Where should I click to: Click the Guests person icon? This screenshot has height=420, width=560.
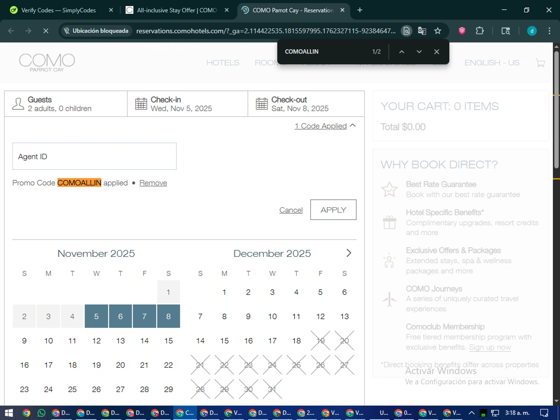[18, 104]
